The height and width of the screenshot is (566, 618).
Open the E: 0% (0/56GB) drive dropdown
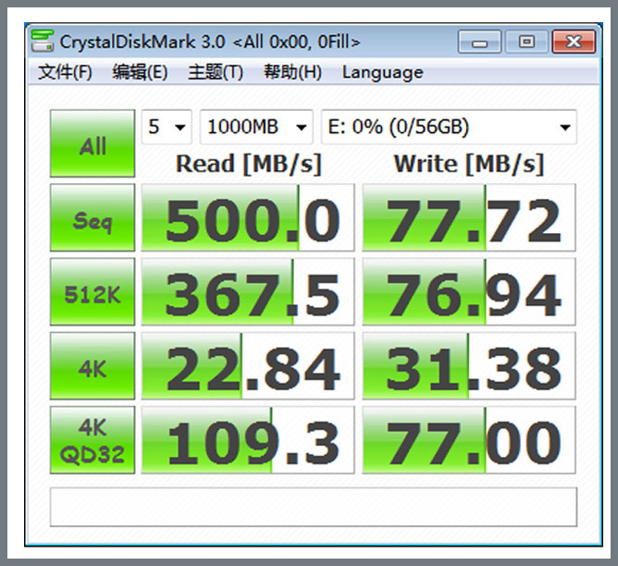point(449,127)
